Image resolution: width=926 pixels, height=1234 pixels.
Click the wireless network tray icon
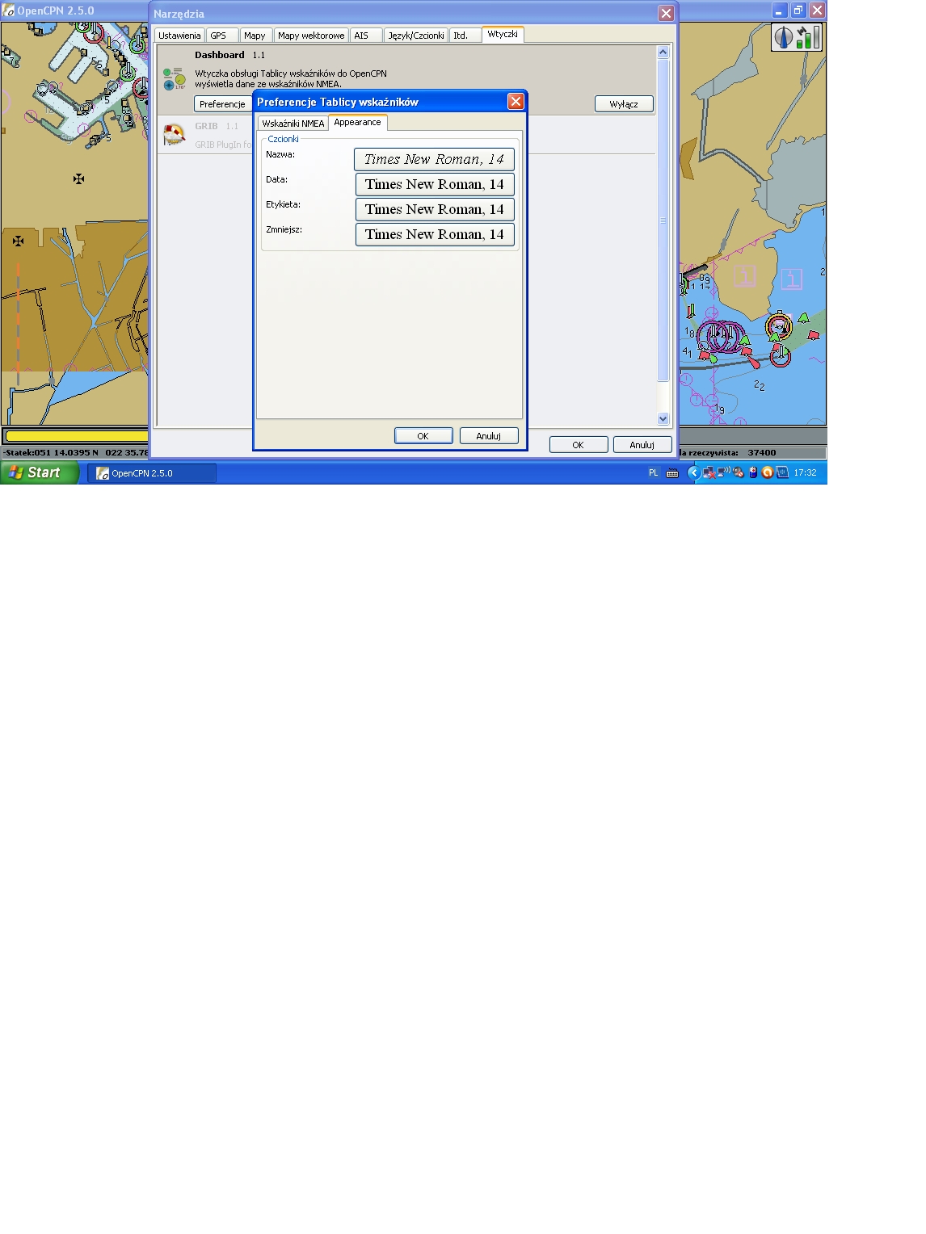724,472
